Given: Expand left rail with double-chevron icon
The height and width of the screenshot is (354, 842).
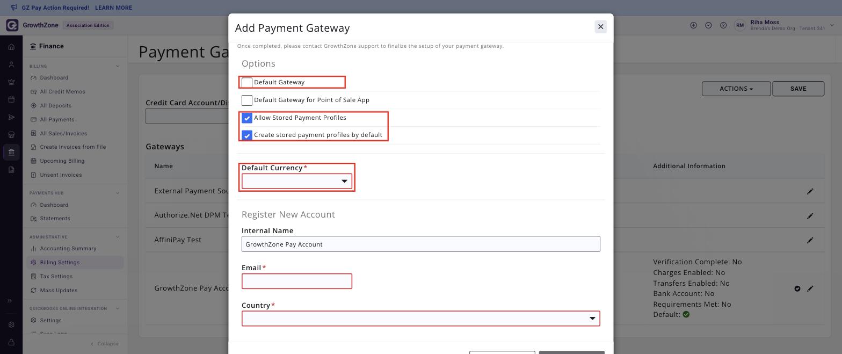Looking at the screenshot, I should pyautogui.click(x=10, y=301).
